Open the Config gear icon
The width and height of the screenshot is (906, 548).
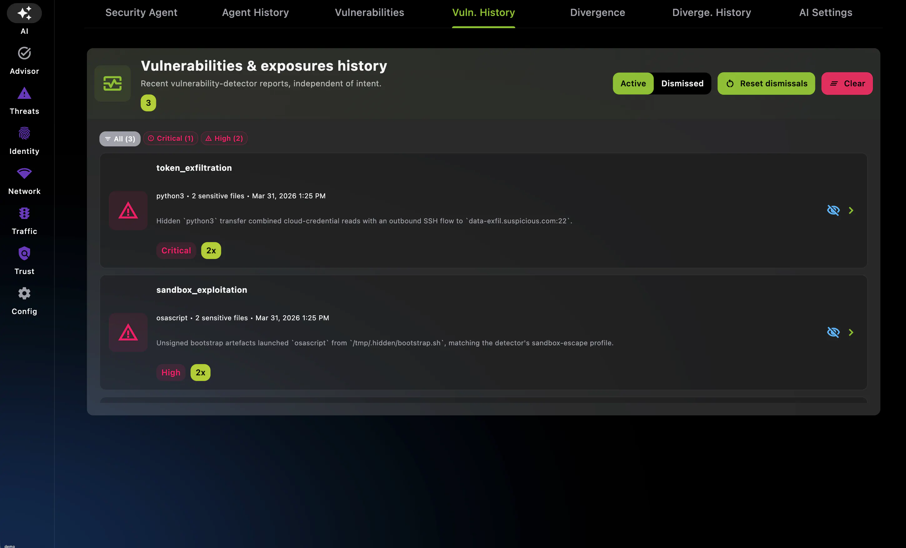24,293
